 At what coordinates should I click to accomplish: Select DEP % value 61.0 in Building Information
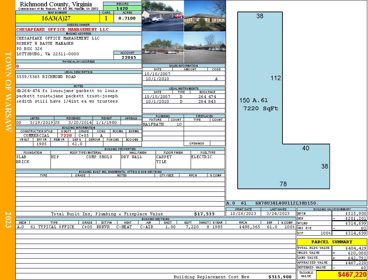tap(77, 144)
